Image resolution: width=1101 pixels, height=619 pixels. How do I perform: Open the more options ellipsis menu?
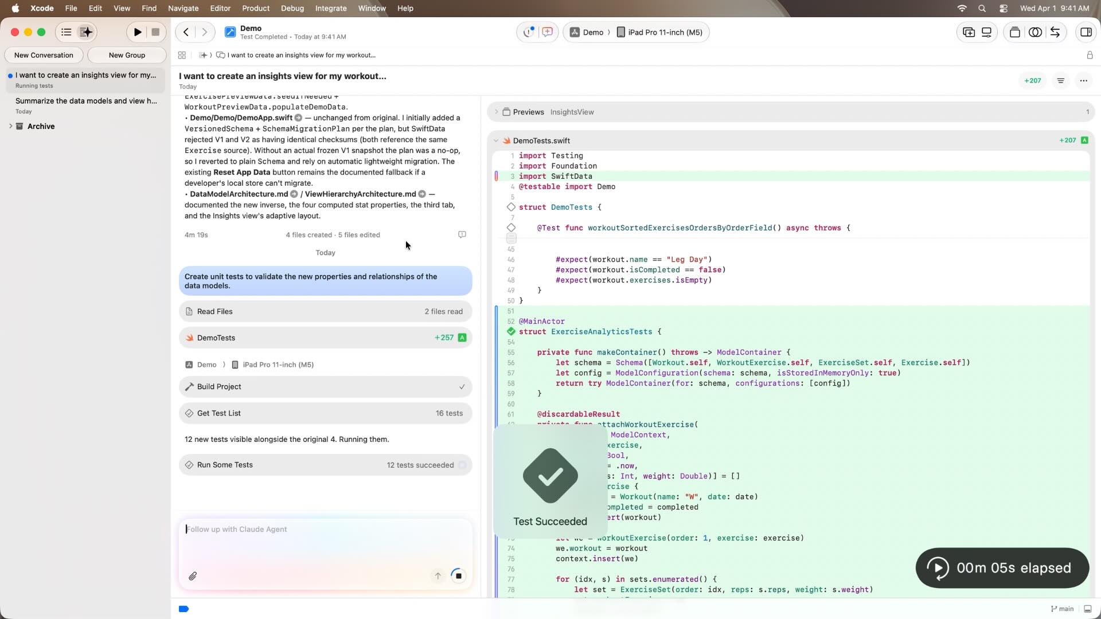pos(1083,81)
